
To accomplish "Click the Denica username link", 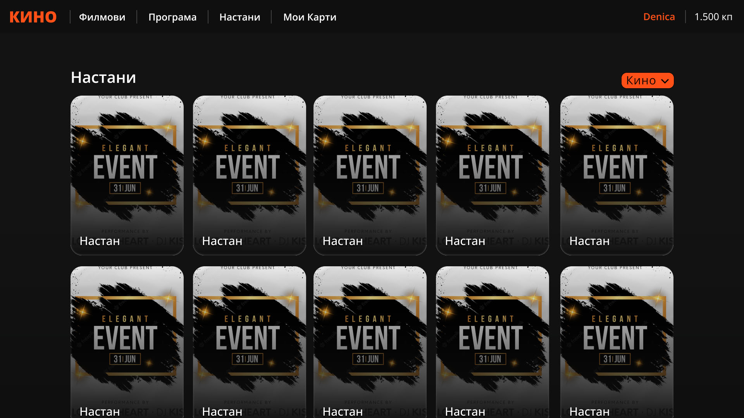I will (659, 17).
